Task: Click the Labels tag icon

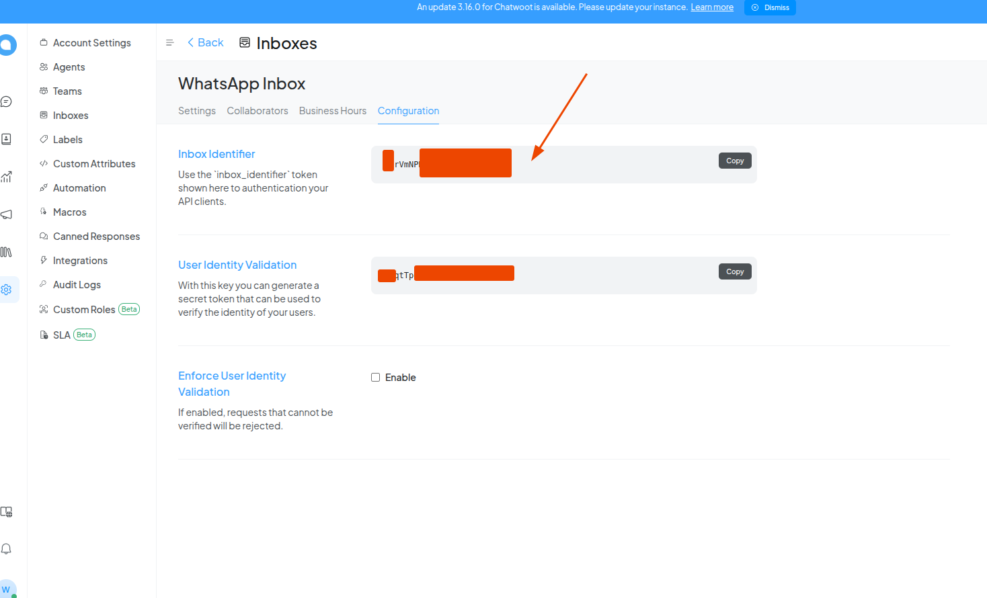Action: tap(44, 139)
